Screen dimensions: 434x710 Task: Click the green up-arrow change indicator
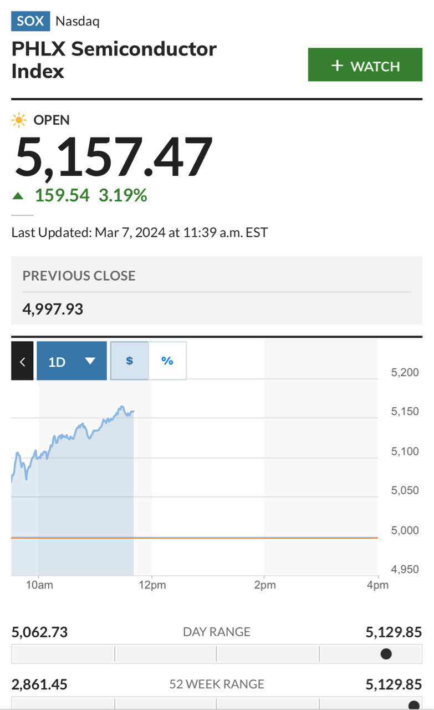pos(19,195)
